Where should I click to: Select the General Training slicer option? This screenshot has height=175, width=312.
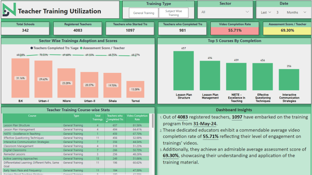pyautogui.click(x=143, y=13)
